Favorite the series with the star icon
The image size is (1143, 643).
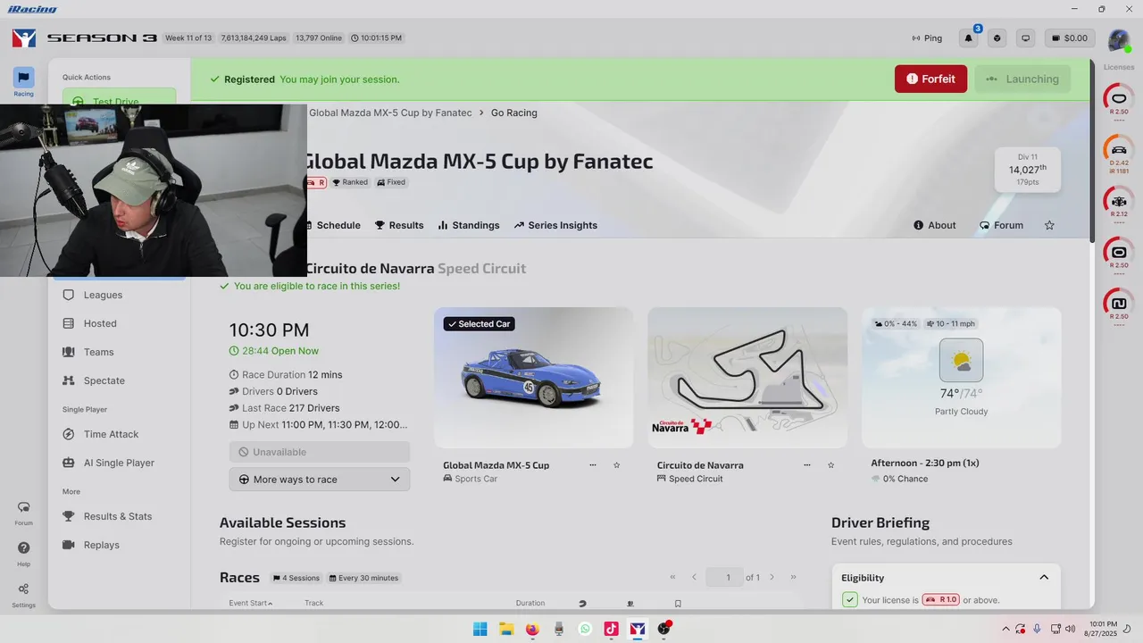tap(1049, 225)
